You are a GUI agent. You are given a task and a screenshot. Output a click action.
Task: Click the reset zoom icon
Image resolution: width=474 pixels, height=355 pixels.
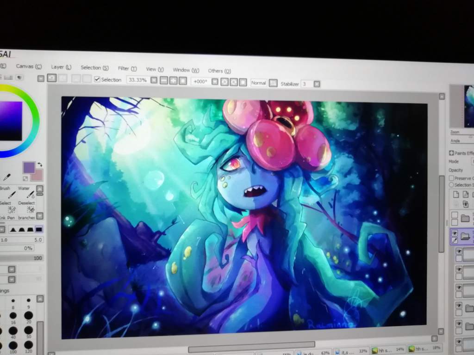(x=183, y=81)
